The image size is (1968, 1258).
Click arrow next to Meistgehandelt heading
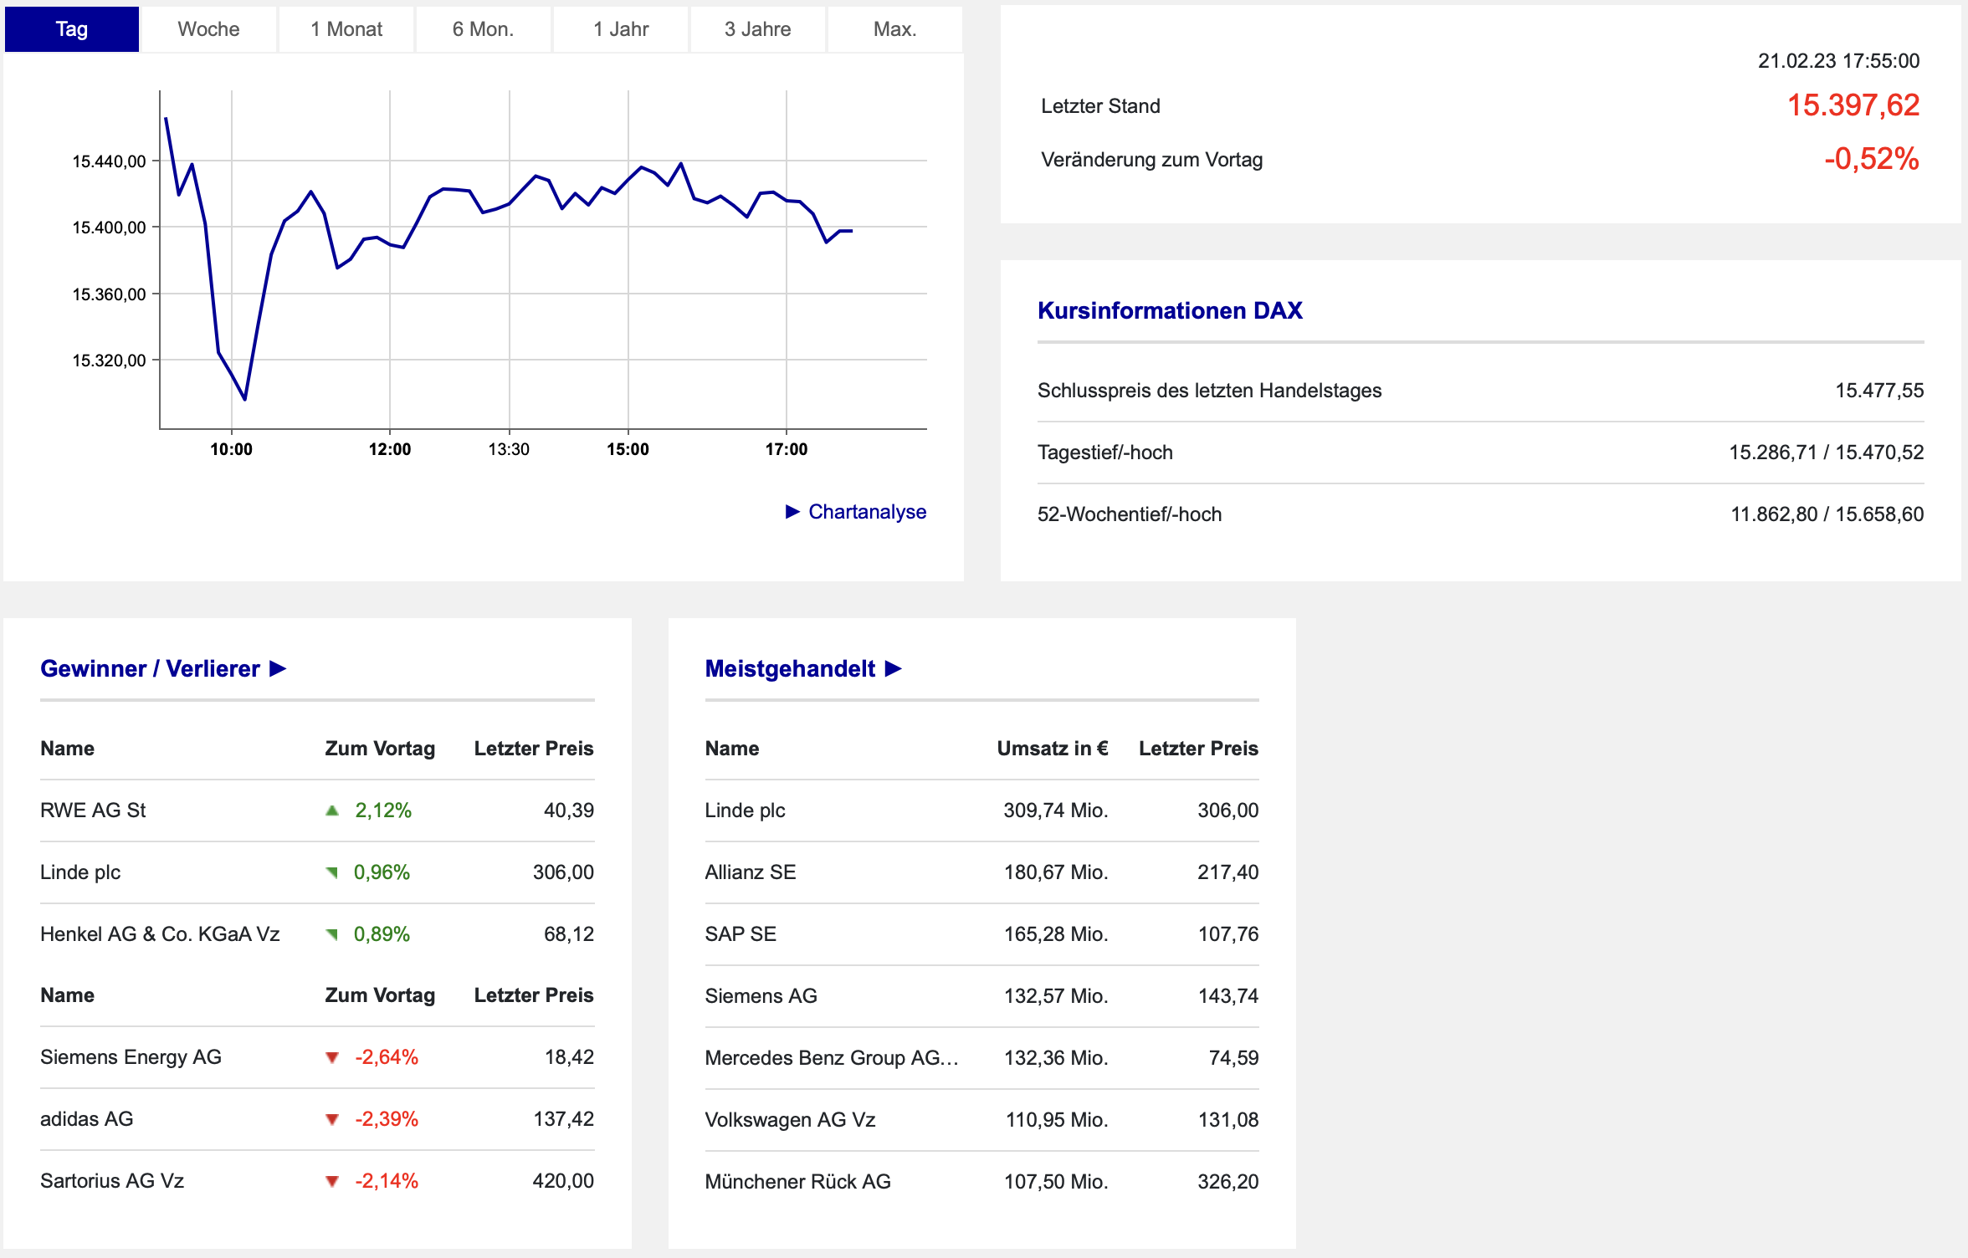pyautogui.click(x=893, y=669)
